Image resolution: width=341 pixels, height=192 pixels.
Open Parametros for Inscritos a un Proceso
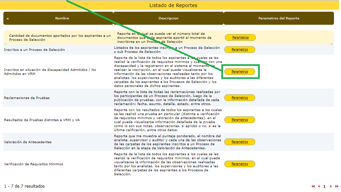coord(239,50)
